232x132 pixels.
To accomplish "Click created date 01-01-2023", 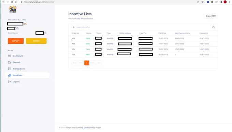I will 204,55.
